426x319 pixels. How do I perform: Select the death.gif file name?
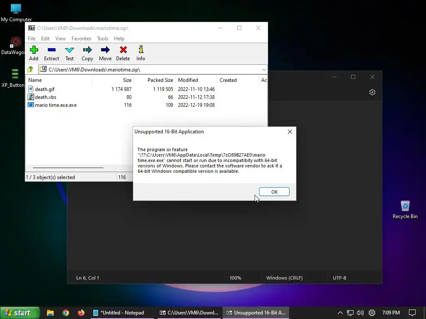[45, 89]
